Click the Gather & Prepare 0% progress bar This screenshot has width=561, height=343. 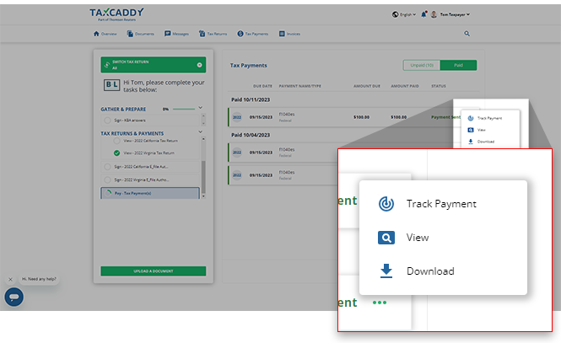[184, 109]
